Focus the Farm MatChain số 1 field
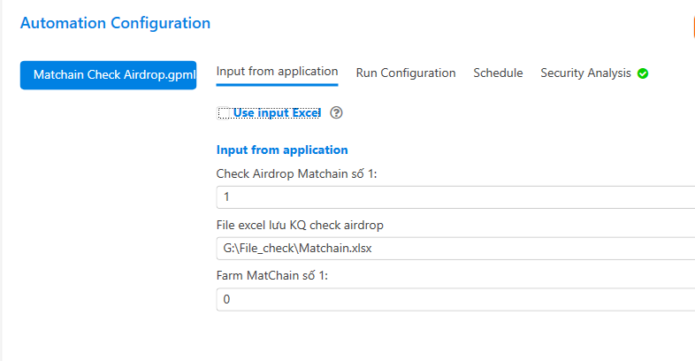The width and height of the screenshot is (695, 361). [455, 299]
